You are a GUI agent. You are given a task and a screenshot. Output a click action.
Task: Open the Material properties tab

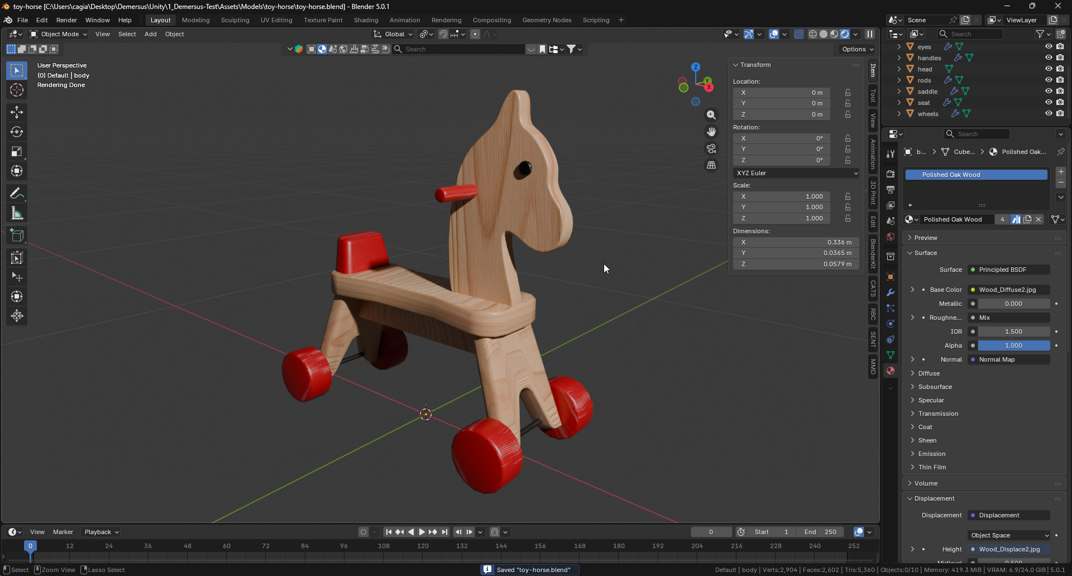(891, 371)
